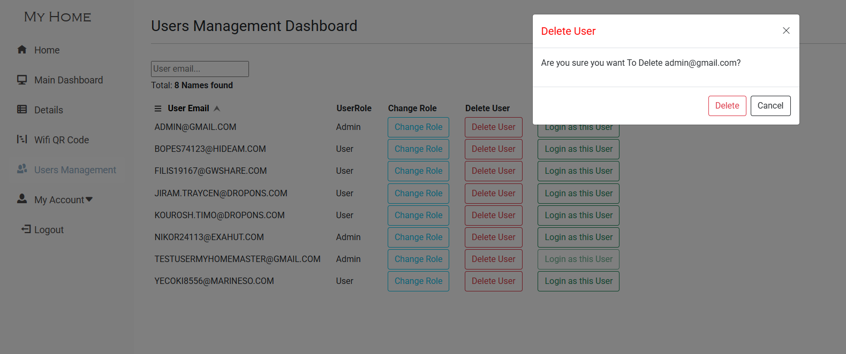Select the YECOKI8556@MARINESO.COM email cell
The height and width of the screenshot is (354, 846).
214,281
